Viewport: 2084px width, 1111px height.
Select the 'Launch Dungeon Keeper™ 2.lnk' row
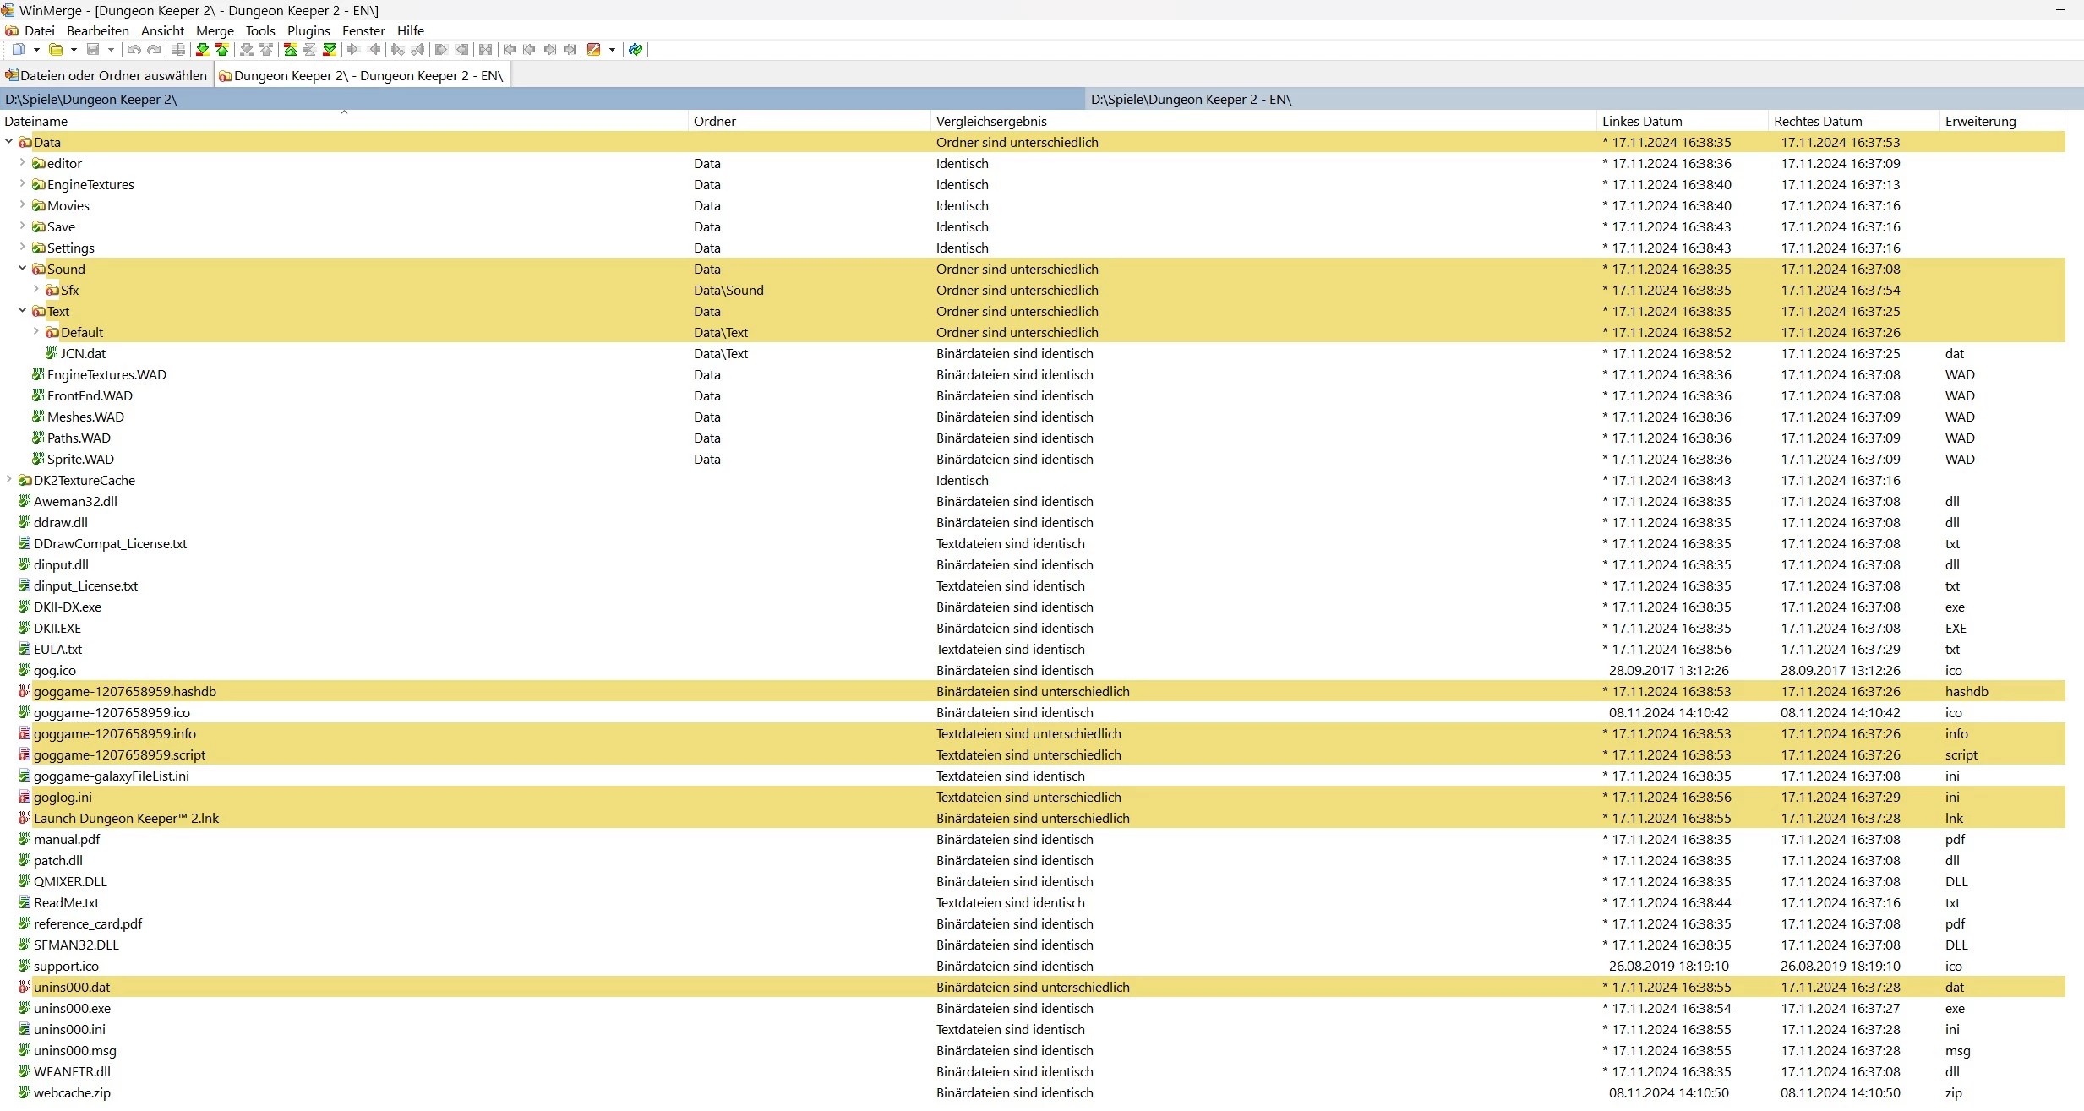(1033, 818)
